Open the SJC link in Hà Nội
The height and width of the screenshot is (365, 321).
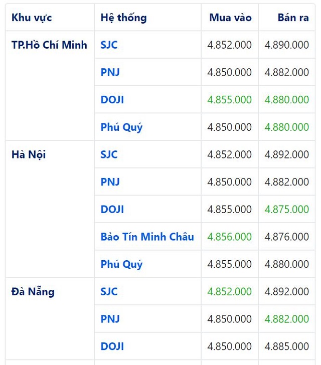click(x=109, y=154)
